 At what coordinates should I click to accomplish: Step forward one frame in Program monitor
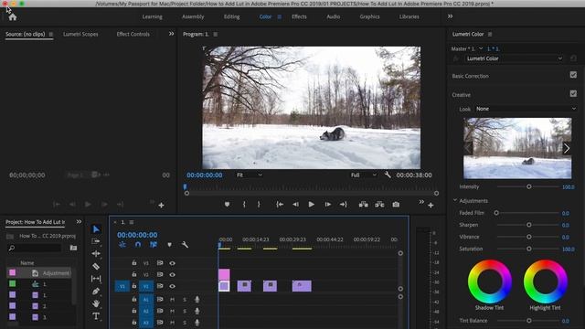[327, 205]
